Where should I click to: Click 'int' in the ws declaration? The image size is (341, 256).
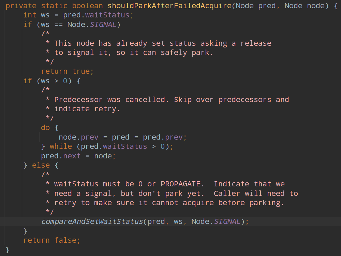pyautogui.click(x=30, y=15)
